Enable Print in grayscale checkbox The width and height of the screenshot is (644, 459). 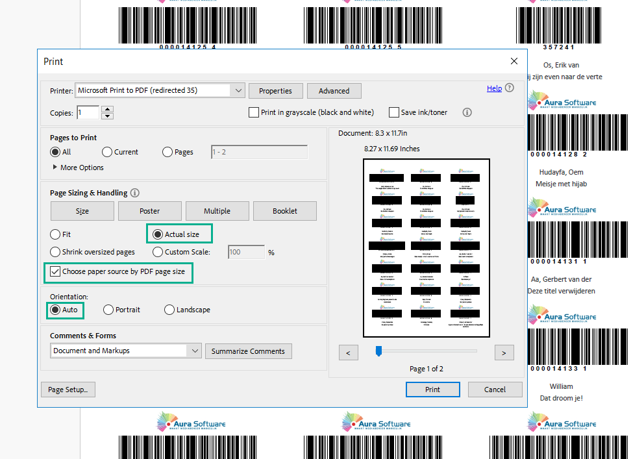point(254,112)
